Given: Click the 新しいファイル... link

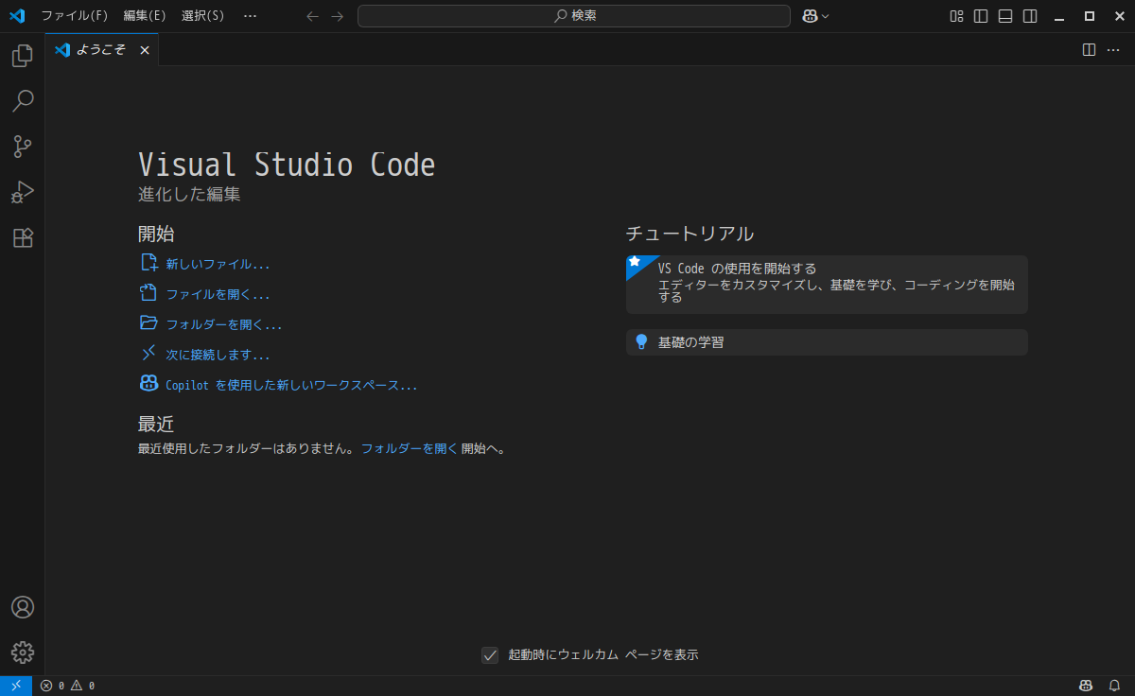Looking at the screenshot, I should click(218, 264).
